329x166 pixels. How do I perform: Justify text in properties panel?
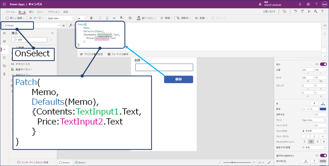[324, 142]
